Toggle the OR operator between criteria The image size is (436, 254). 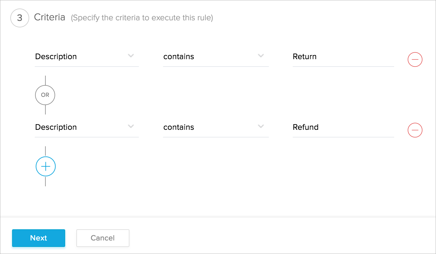click(45, 95)
